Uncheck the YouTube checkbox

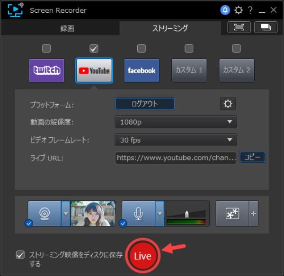[94, 49]
